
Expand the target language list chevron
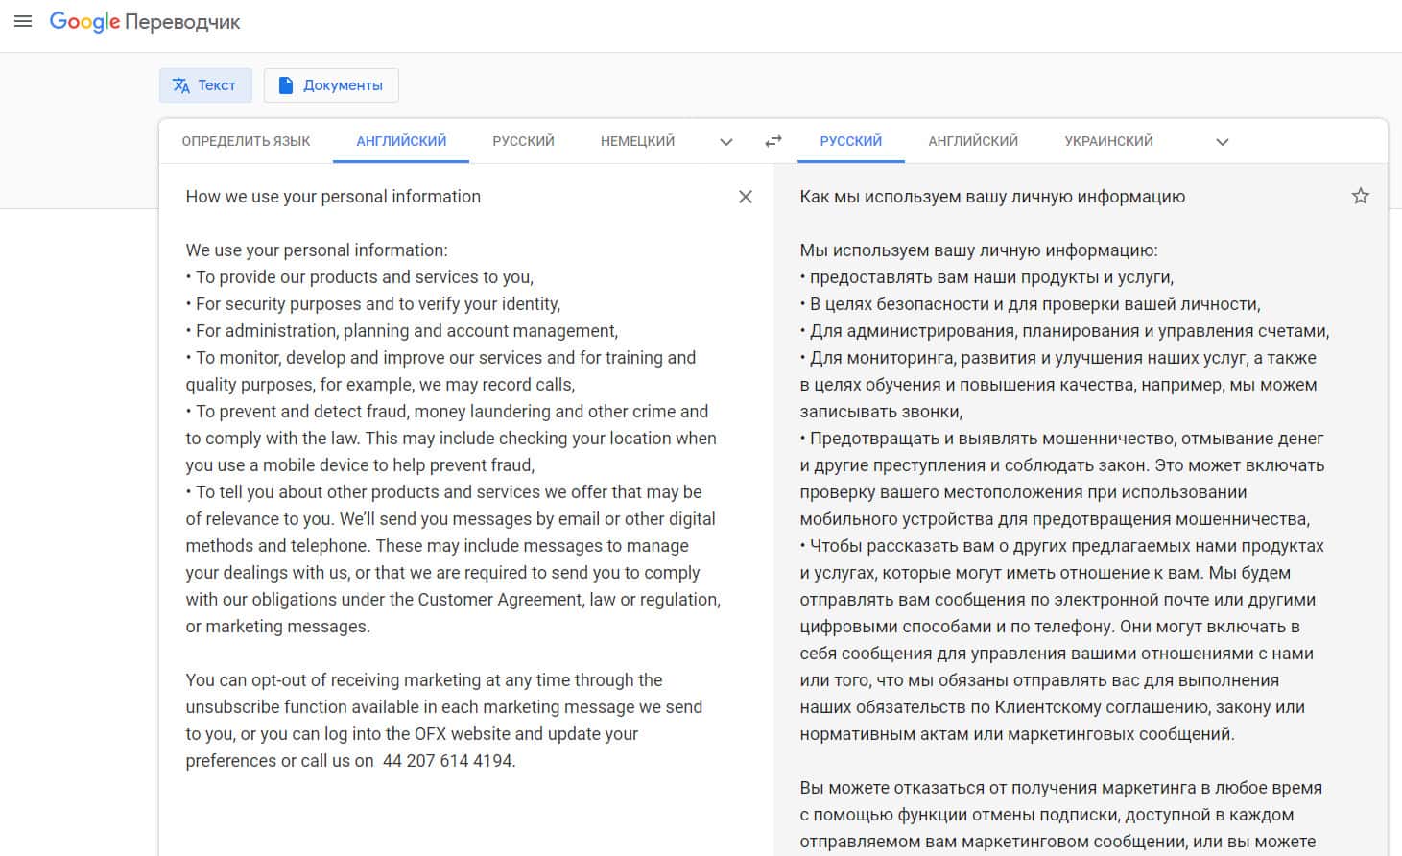tap(1222, 142)
